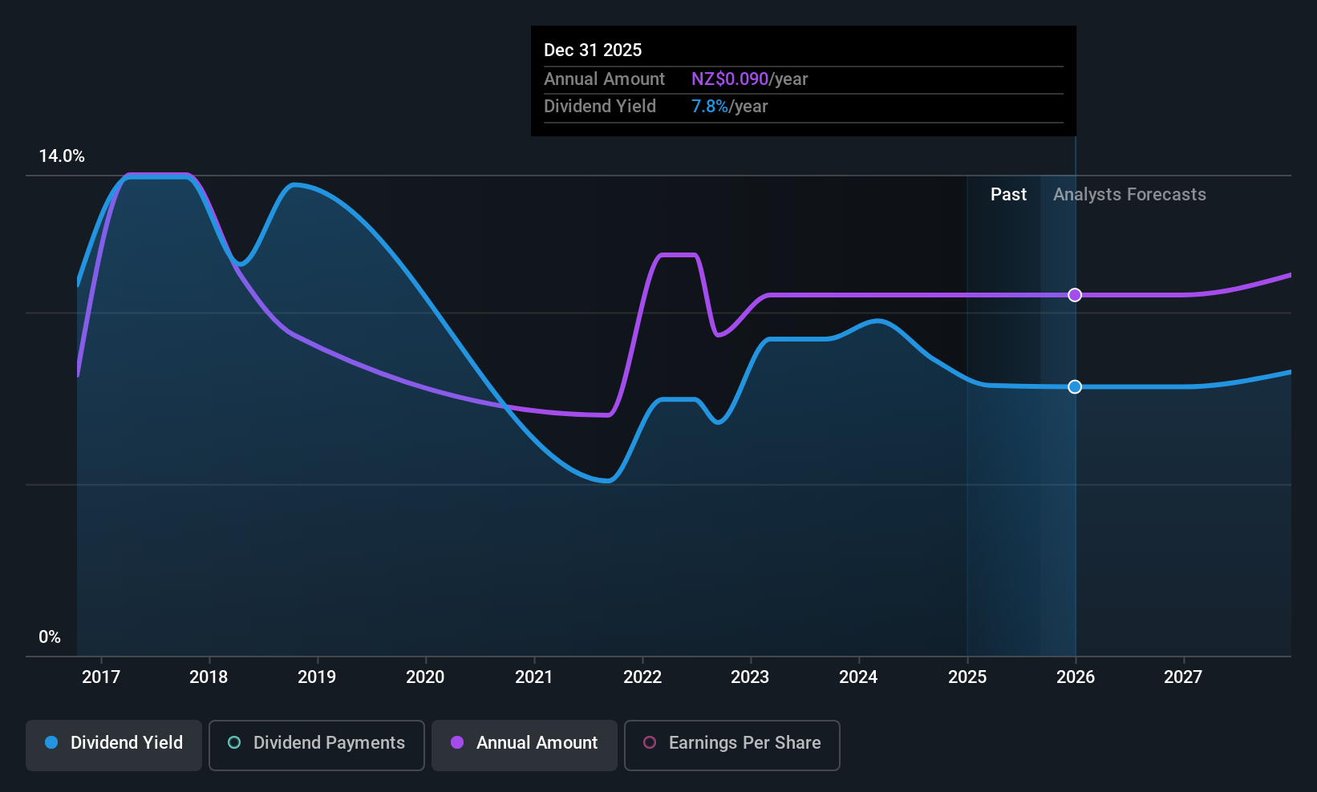Click the 2020 x-axis label
Screen dimensions: 1317x792
(x=425, y=677)
